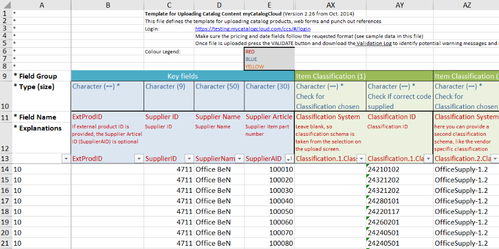
Task: Select the SupplierAID cell containing 100050
Action: (x=269, y=211)
